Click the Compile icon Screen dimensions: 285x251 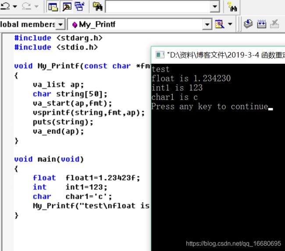point(248,24)
